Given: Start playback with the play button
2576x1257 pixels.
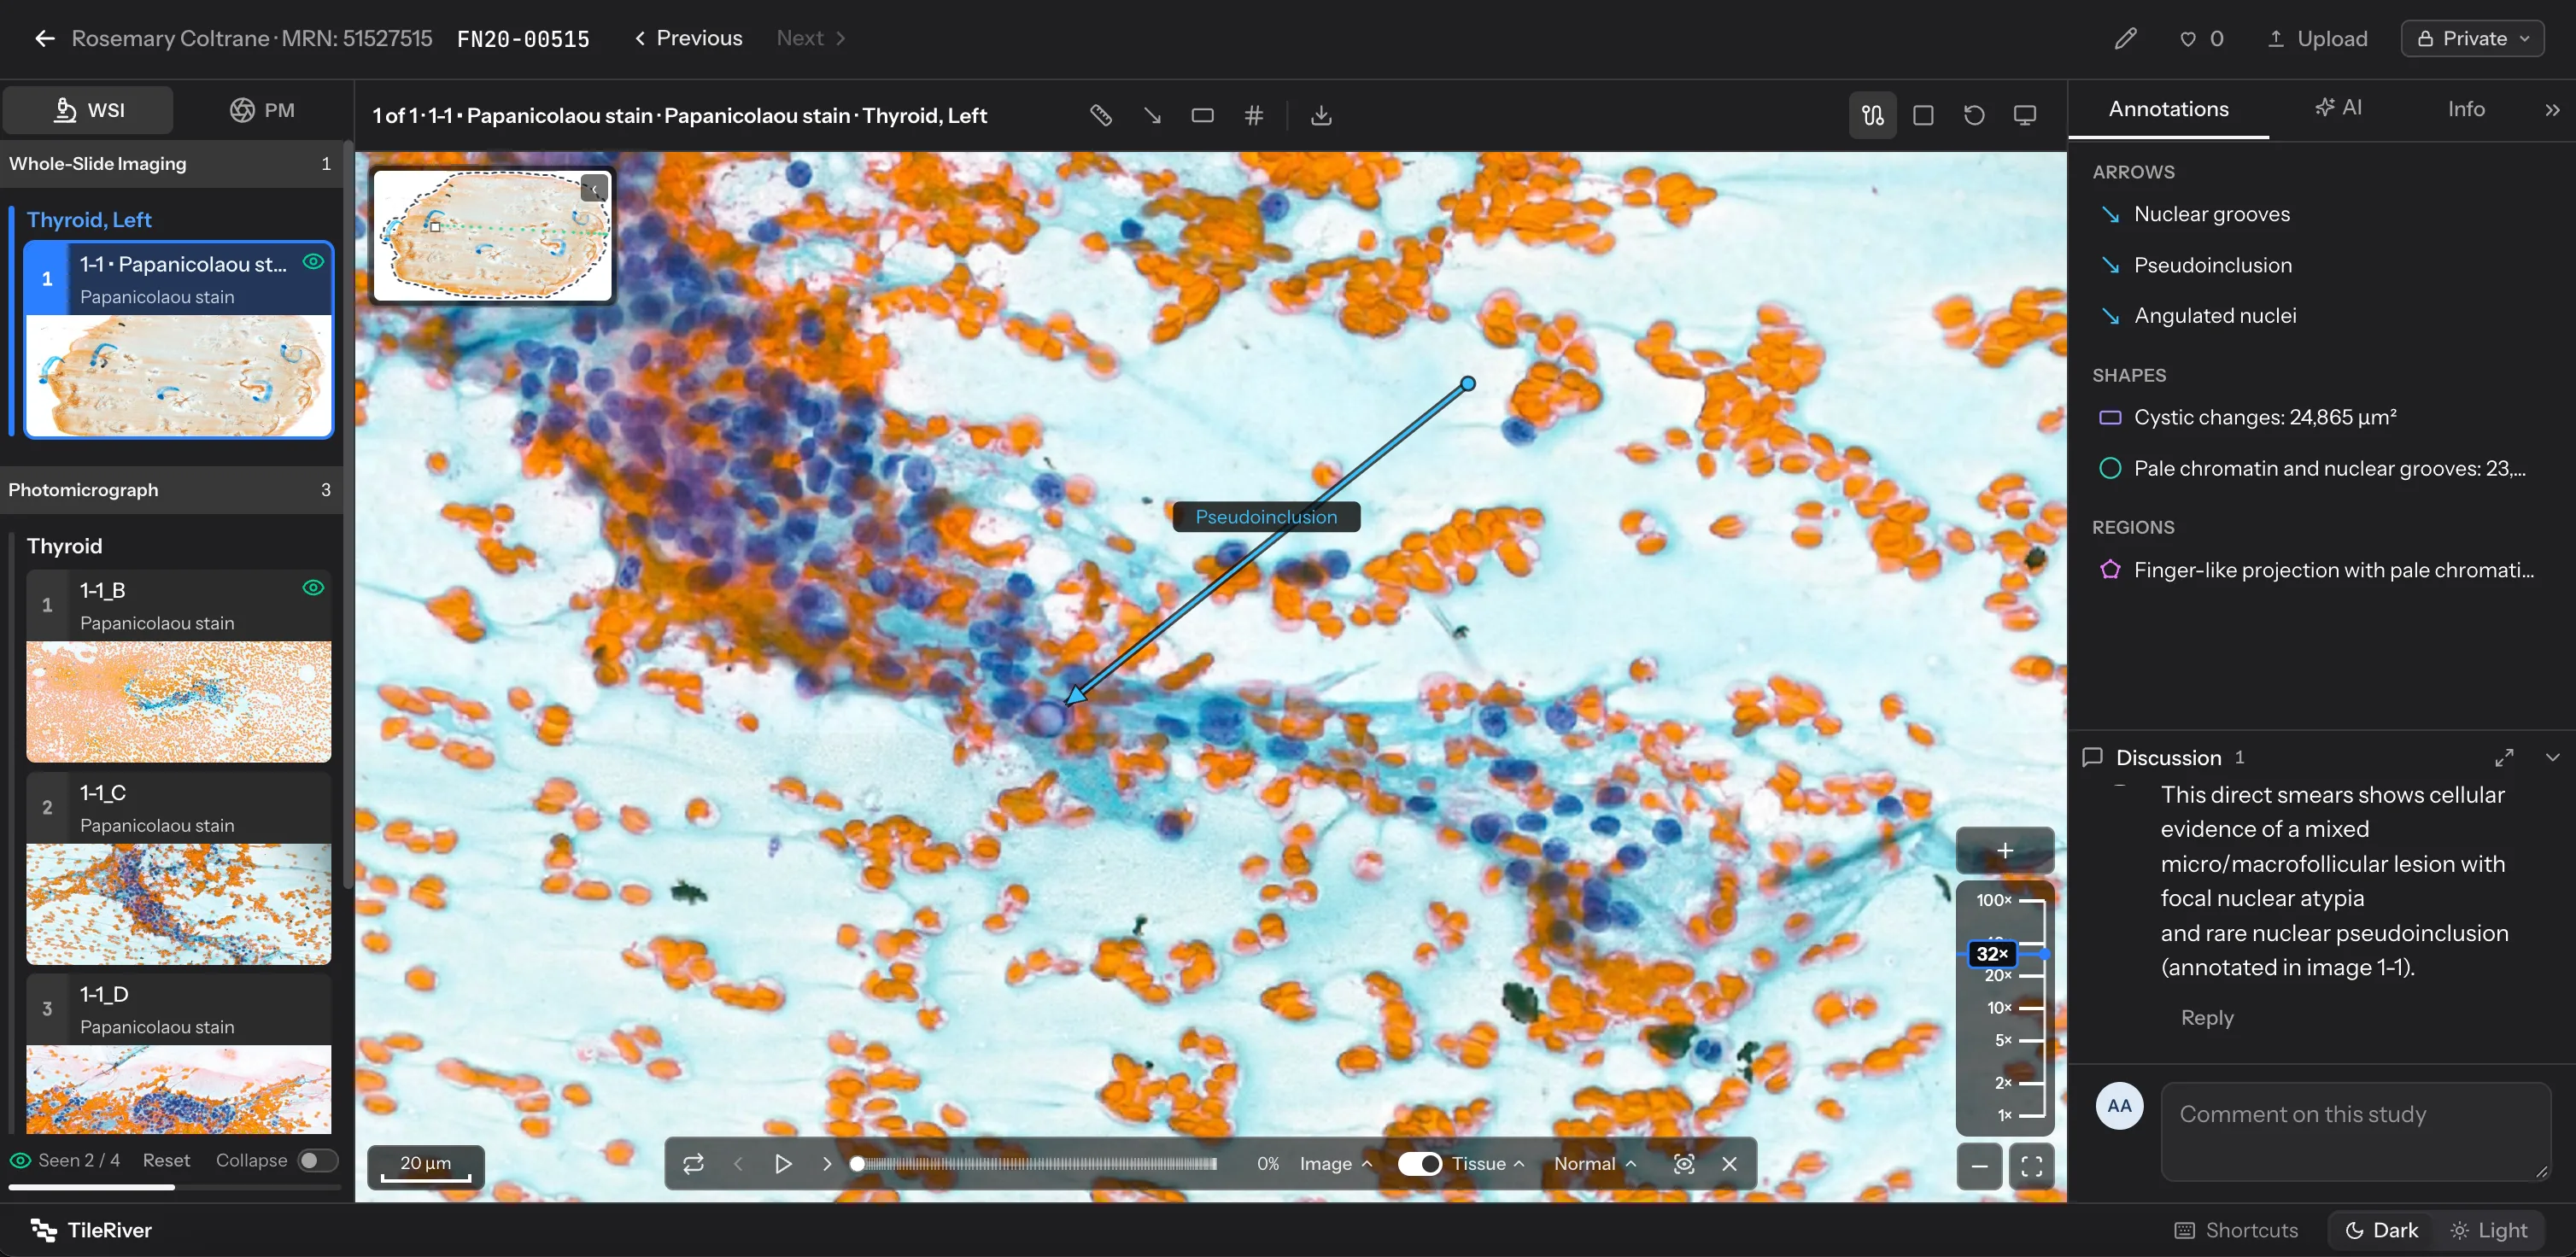Looking at the screenshot, I should click(x=783, y=1164).
